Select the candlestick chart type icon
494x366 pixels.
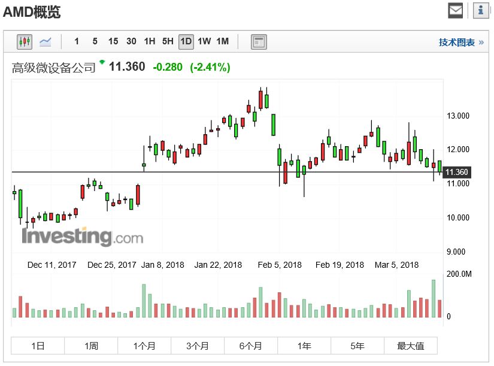pyautogui.click(x=25, y=42)
